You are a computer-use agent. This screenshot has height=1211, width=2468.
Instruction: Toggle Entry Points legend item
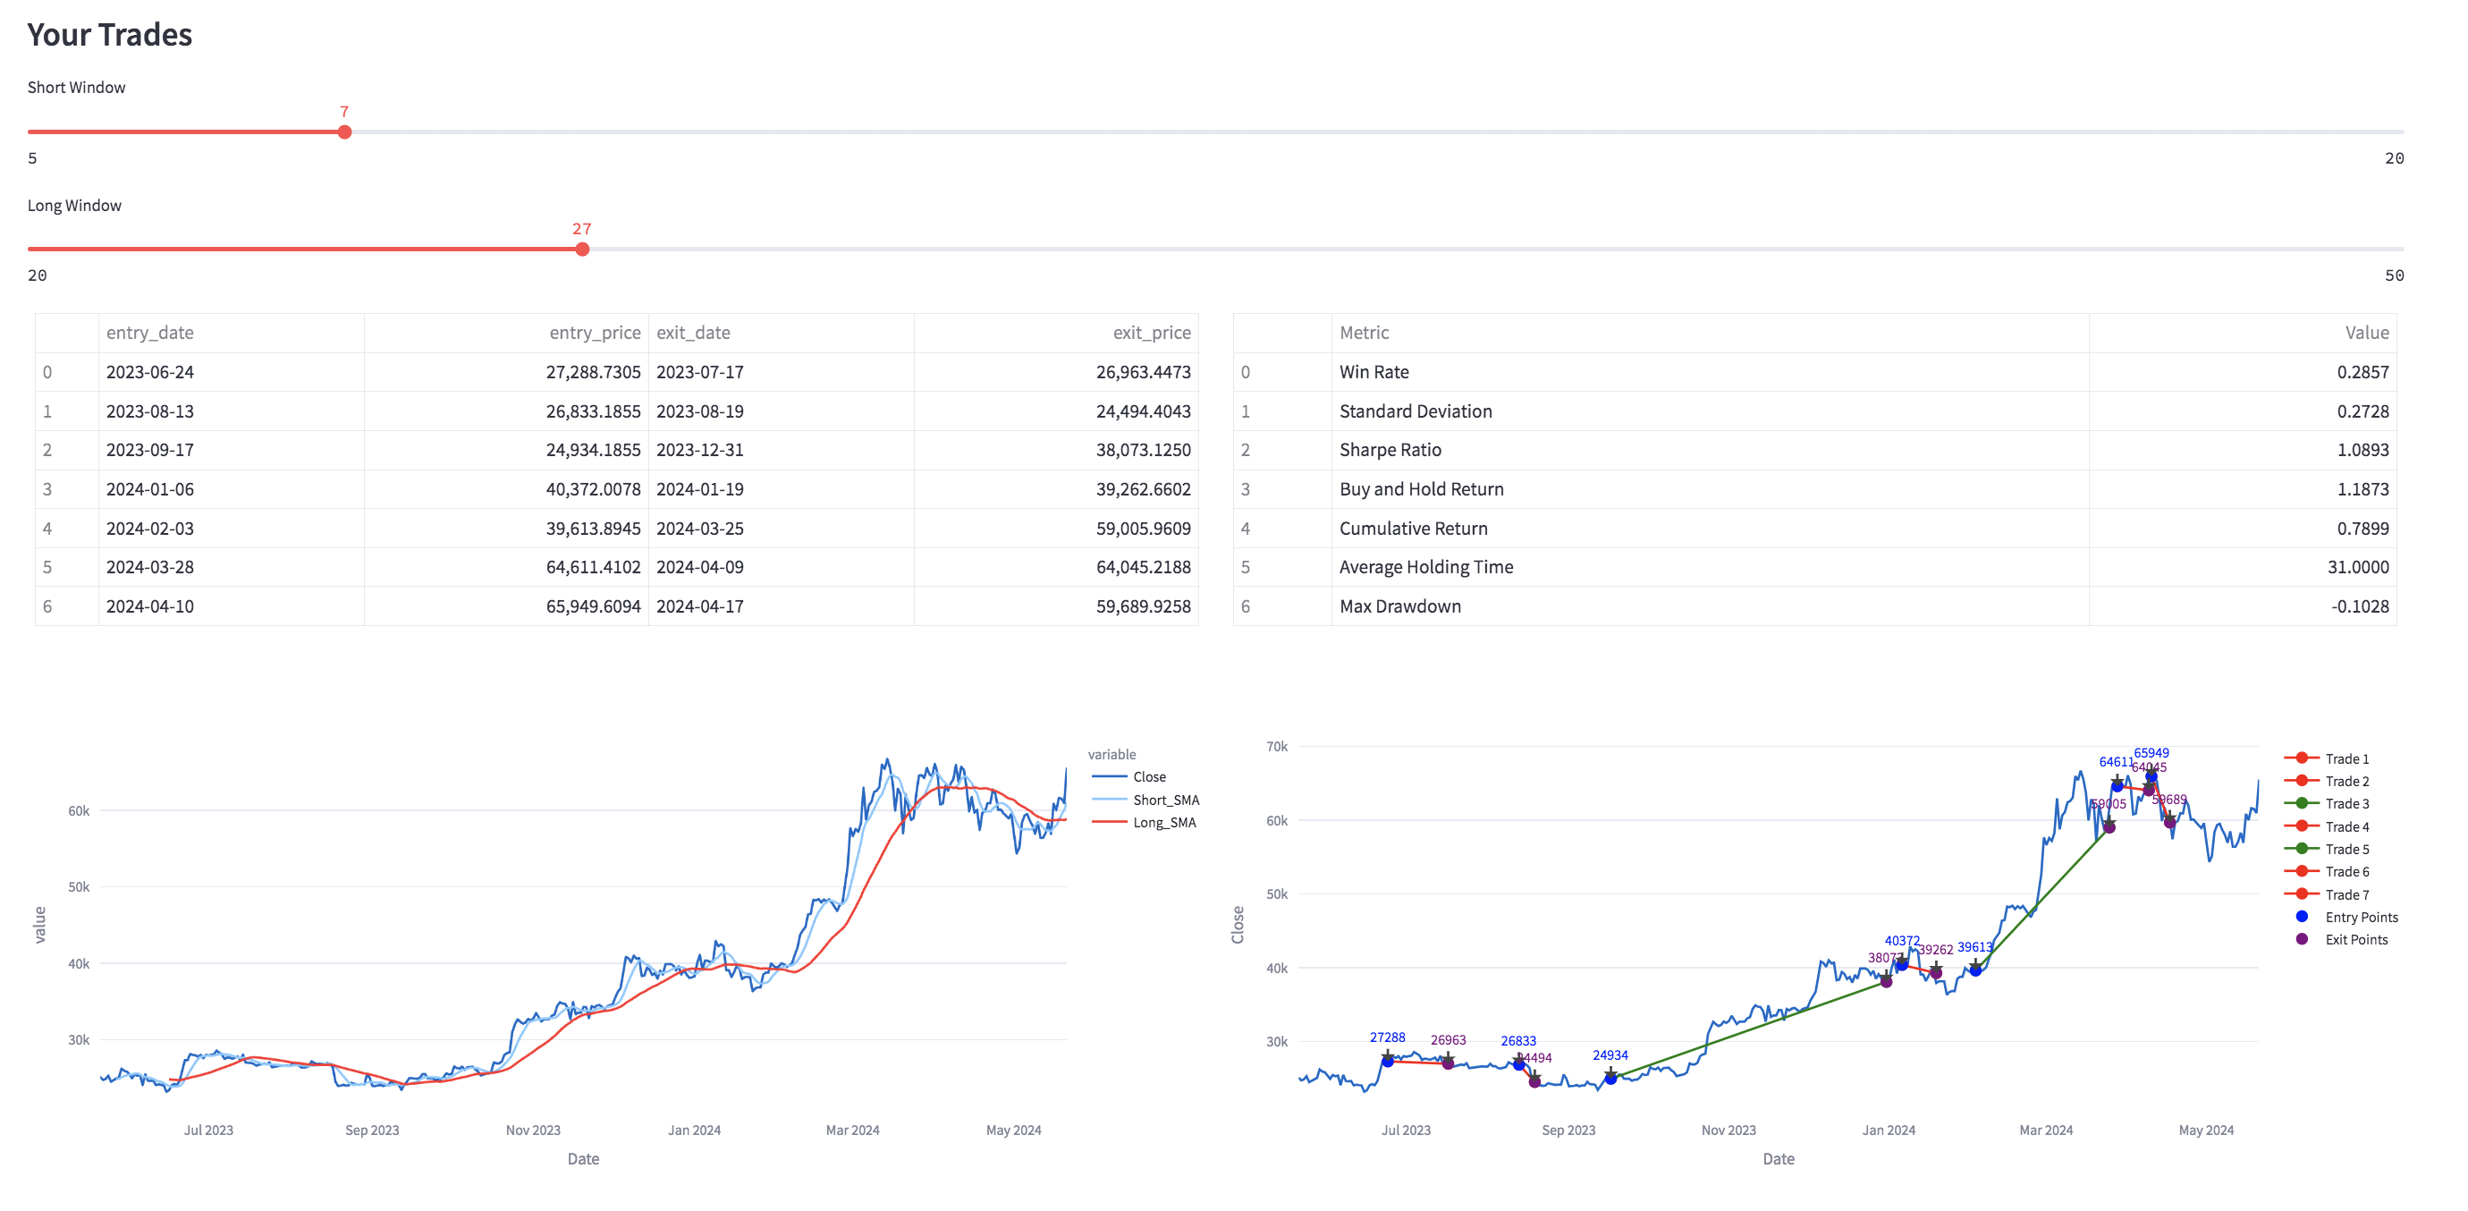point(2342,918)
